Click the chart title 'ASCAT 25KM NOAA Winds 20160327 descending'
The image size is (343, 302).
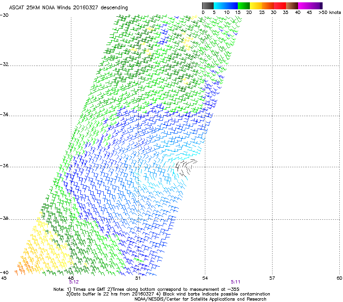tap(69, 8)
